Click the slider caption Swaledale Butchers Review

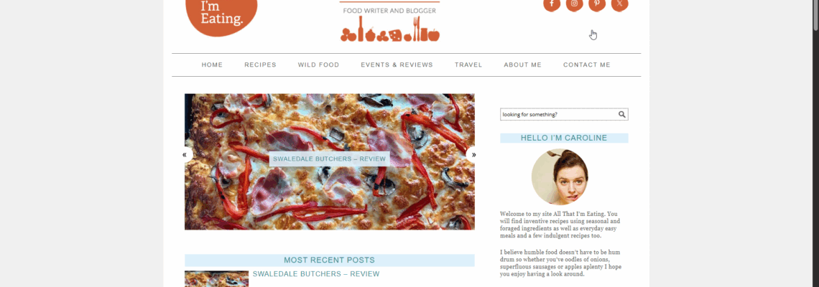coord(330,159)
